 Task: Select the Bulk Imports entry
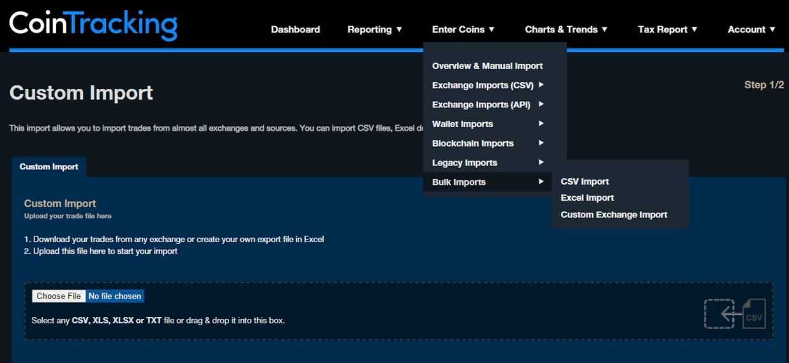click(x=488, y=182)
